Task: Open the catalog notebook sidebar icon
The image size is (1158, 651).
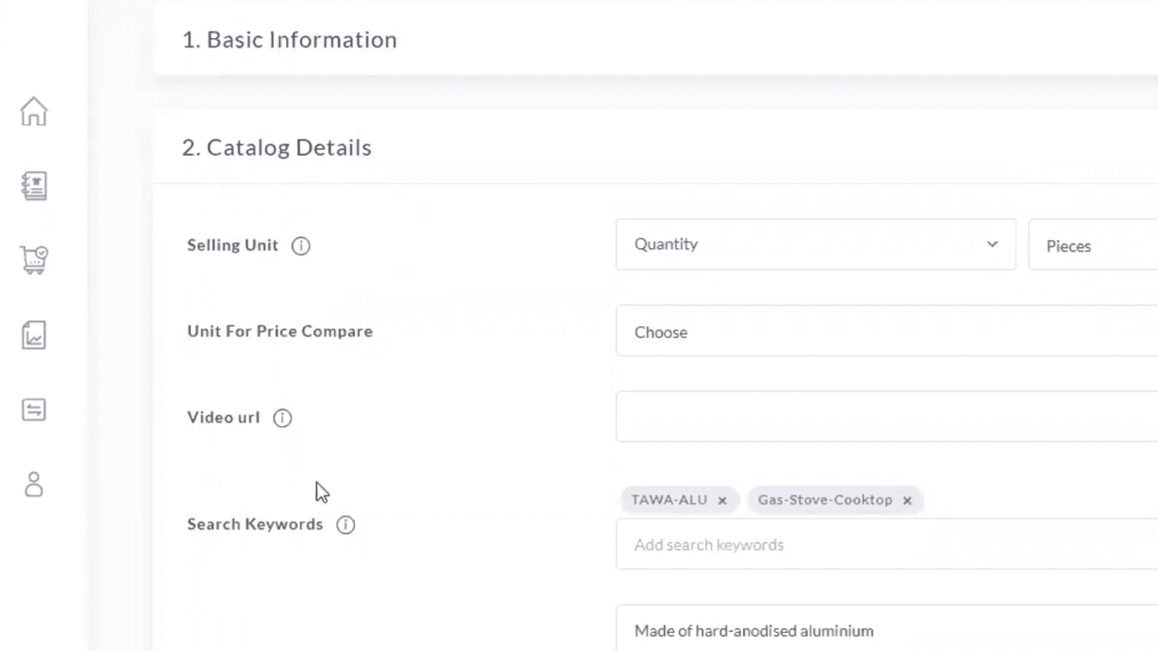Action: 34,186
